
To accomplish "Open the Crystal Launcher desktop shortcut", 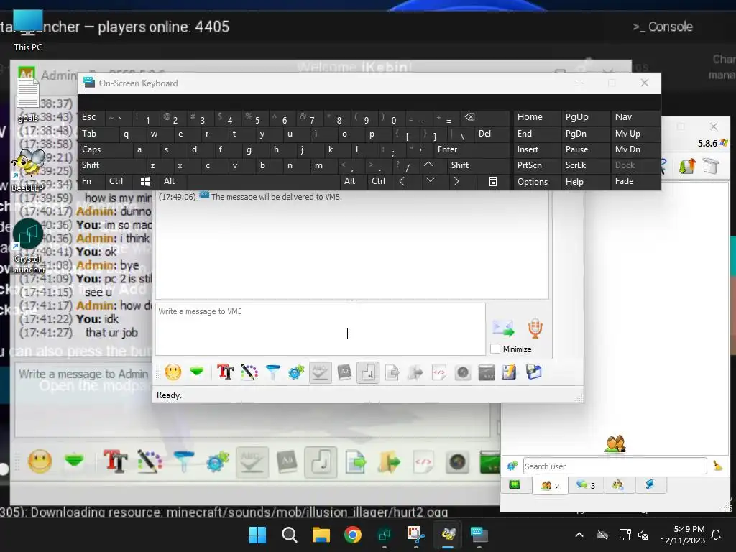I will point(28,246).
